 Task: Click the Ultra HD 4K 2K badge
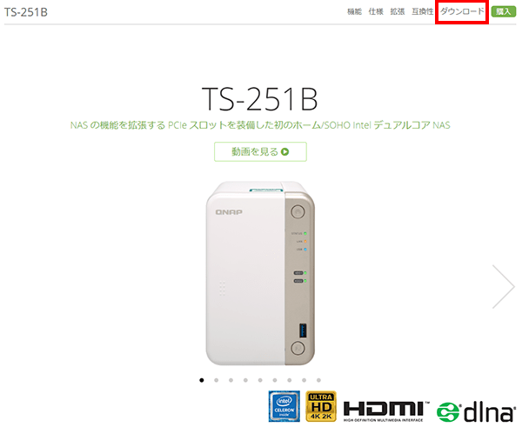click(x=321, y=406)
